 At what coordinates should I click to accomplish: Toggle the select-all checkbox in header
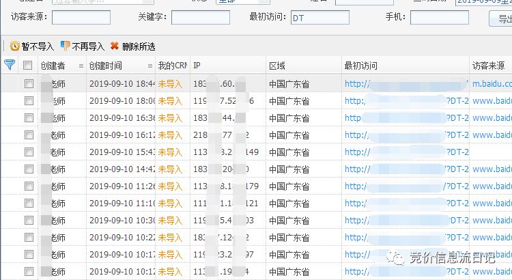coord(28,66)
